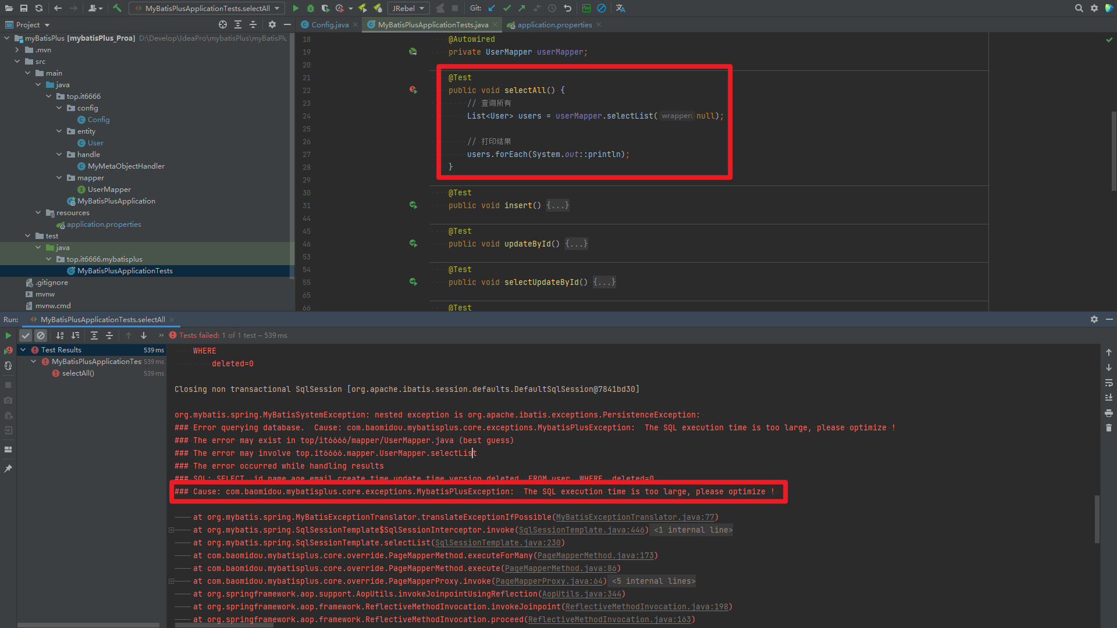Open PageMapperProxy.java:64 stack link

pos(549,581)
